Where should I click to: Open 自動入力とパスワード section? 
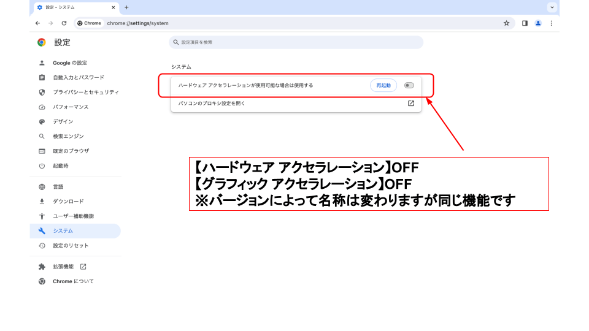(x=79, y=78)
